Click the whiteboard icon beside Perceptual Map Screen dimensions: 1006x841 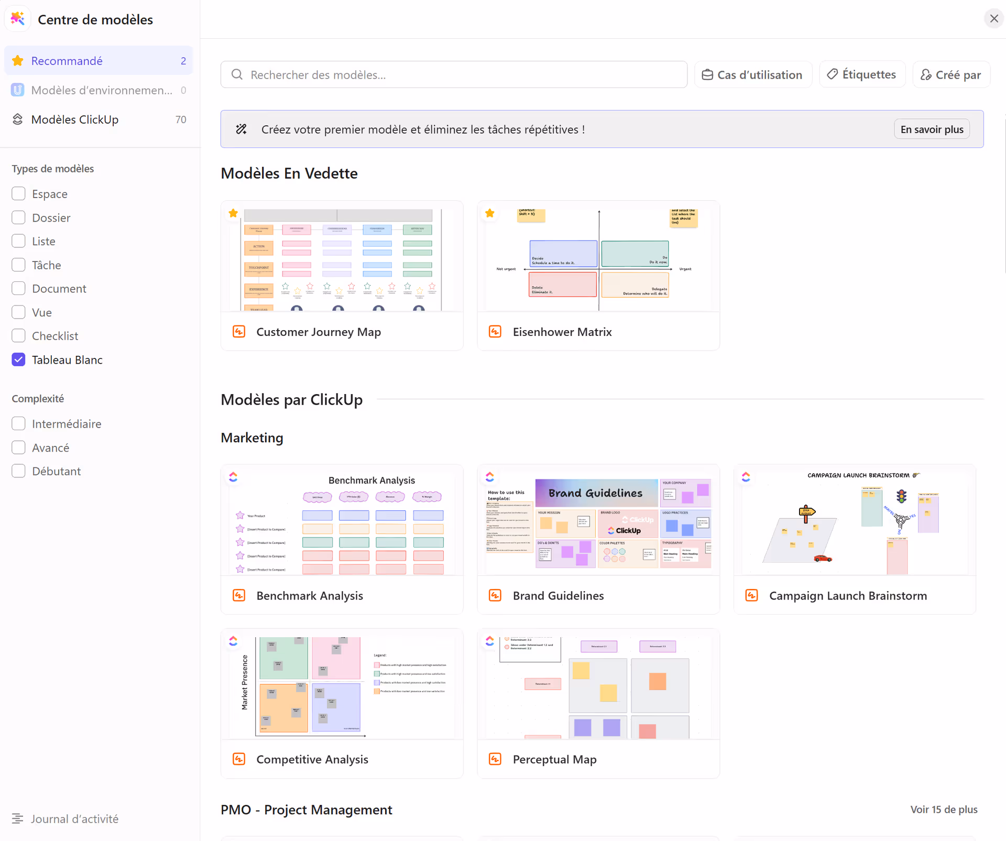point(495,759)
